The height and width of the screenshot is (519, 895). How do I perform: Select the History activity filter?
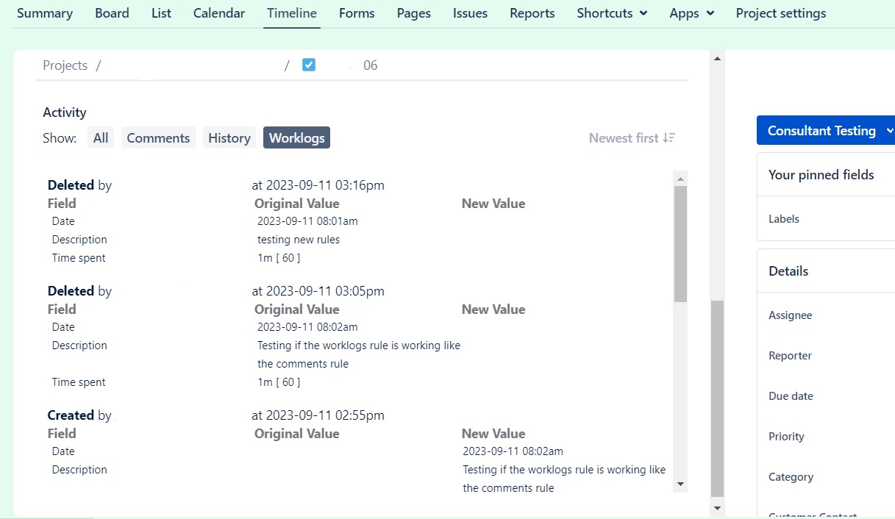coord(229,137)
